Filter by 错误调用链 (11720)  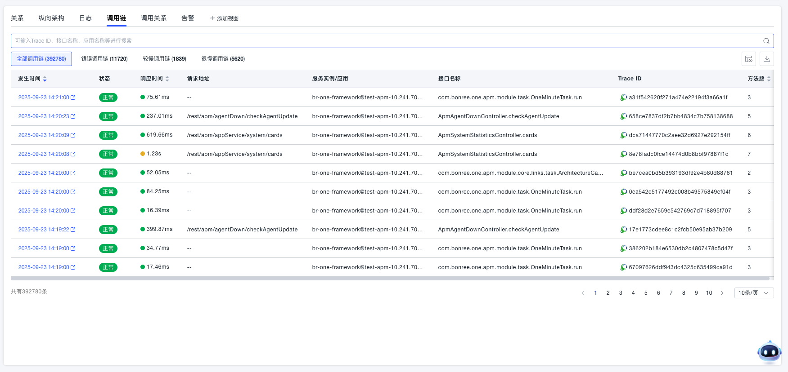click(x=104, y=59)
